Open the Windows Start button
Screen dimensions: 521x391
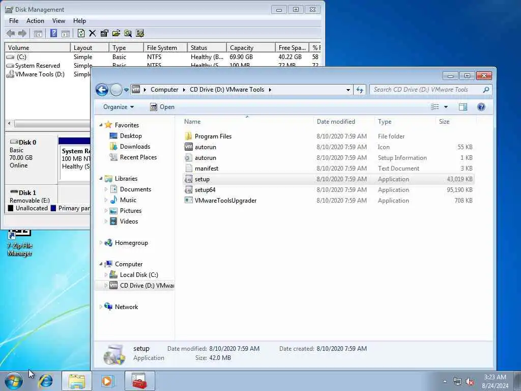[x=14, y=381]
